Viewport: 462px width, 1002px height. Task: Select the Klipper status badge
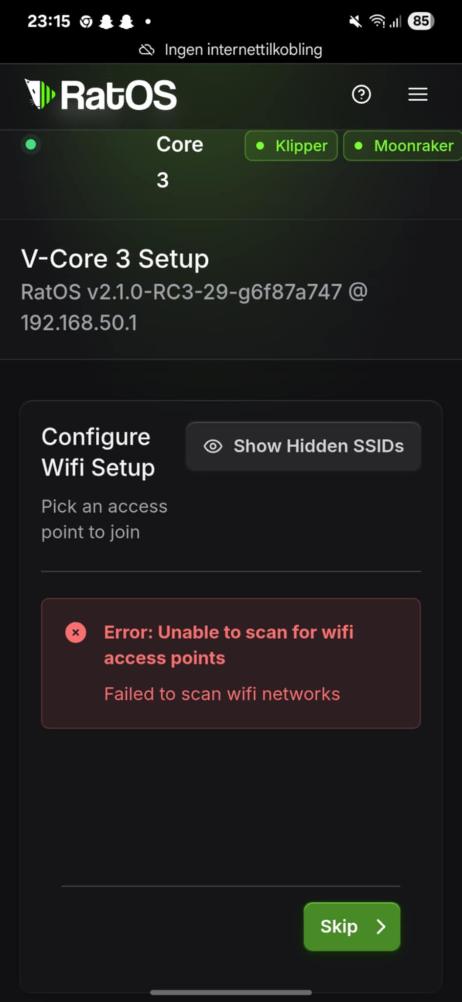point(291,146)
